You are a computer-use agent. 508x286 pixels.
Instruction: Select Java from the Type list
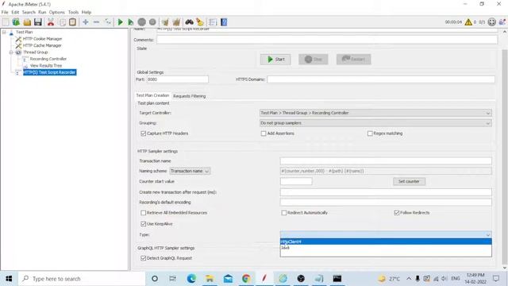(x=386, y=248)
